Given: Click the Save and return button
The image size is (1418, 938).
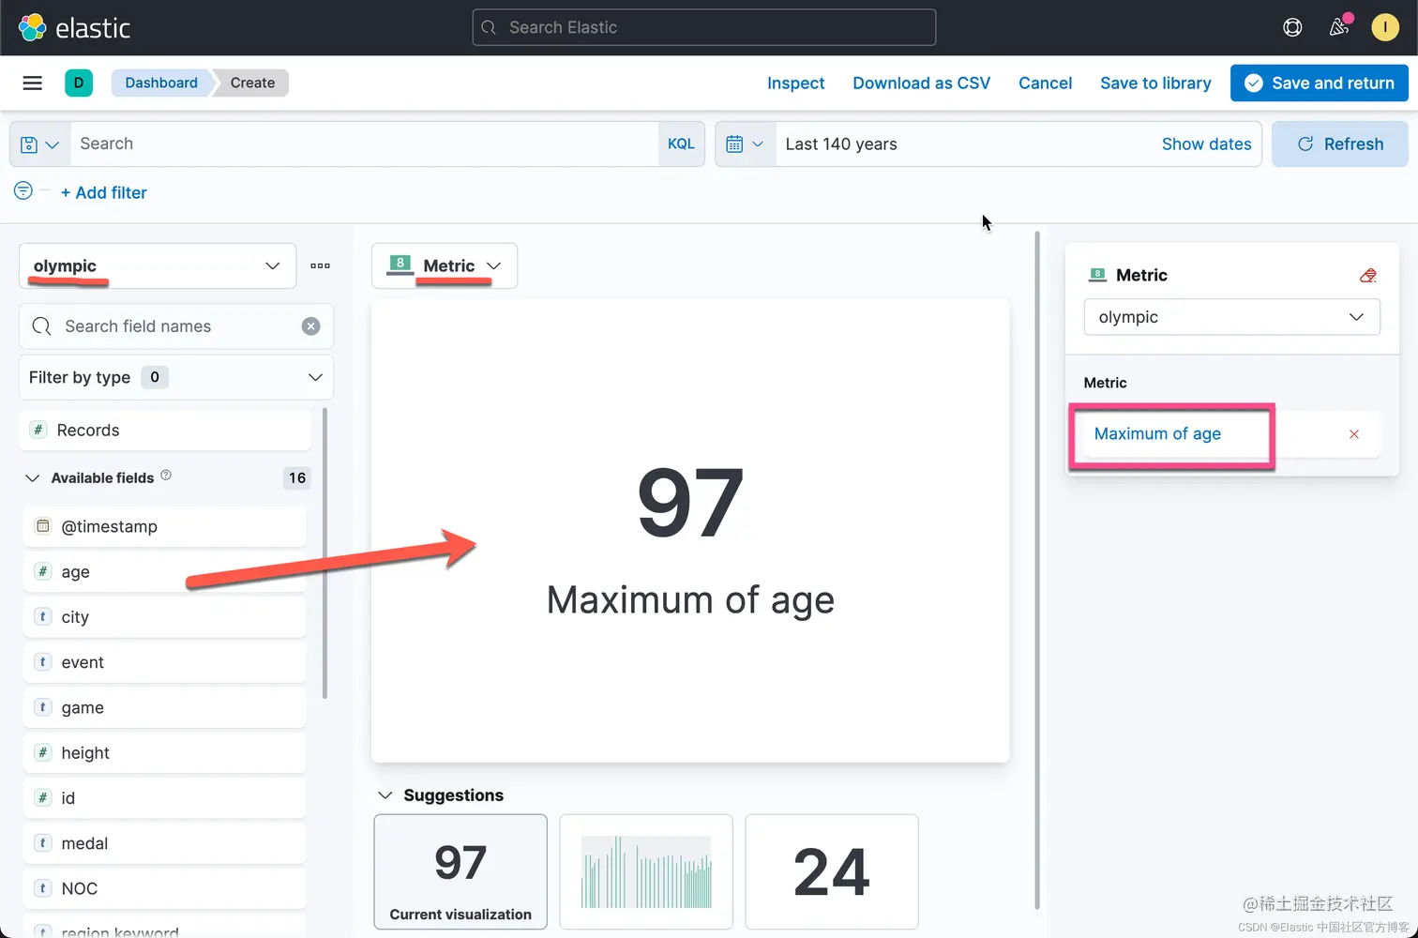Looking at the screenshot, I should pos(1320,83).
